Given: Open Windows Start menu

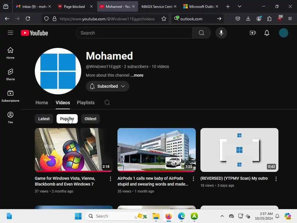Looking at the screenshot, I should 78,216.
